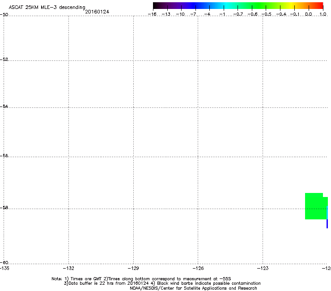331x291 pixels.
Task: Click the -132 longitude axis label
Action: pos(68,268)
